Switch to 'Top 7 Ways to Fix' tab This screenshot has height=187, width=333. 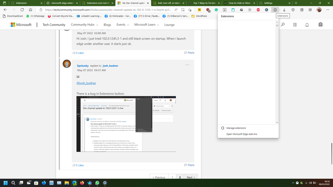[x=204, y=3]
